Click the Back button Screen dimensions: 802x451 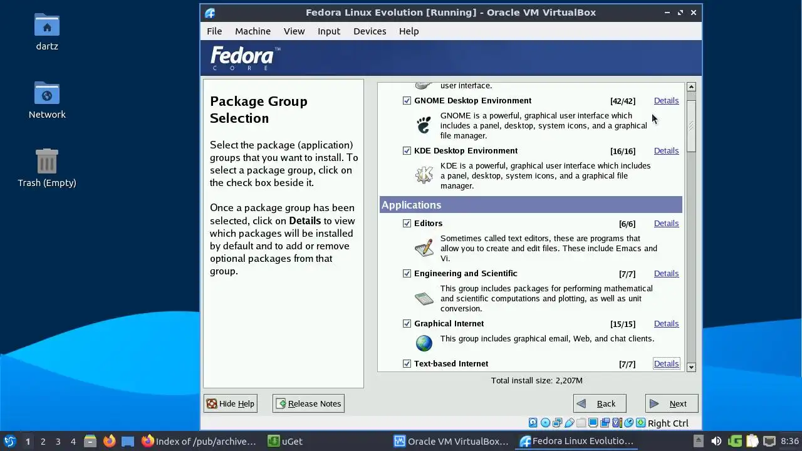[x=600, y=403]
